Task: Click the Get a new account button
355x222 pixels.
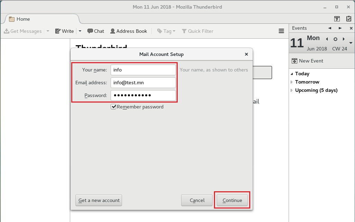Action: 99,200
